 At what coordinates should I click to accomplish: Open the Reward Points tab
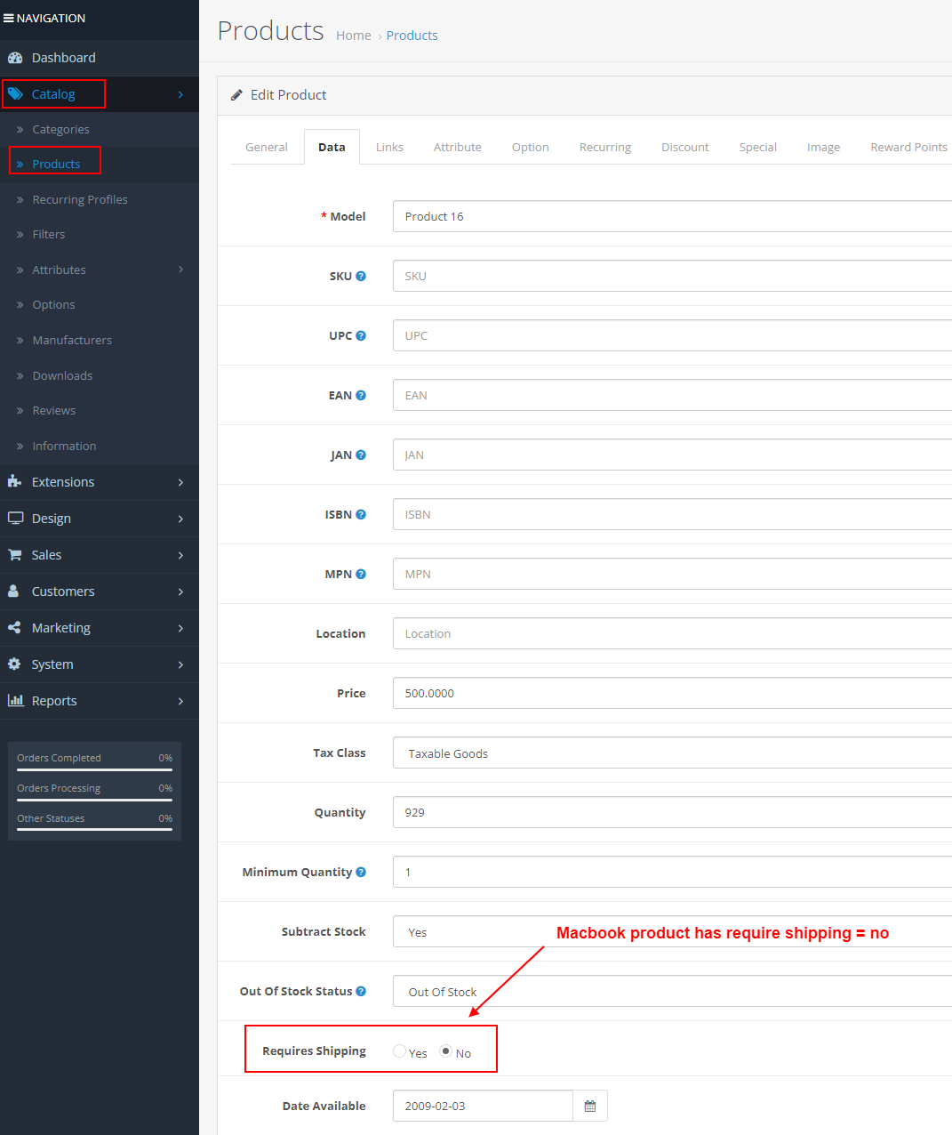click(908, 147)
